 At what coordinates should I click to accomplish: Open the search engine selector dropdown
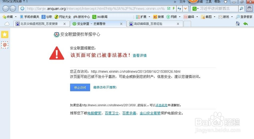[x=195, y=9]
